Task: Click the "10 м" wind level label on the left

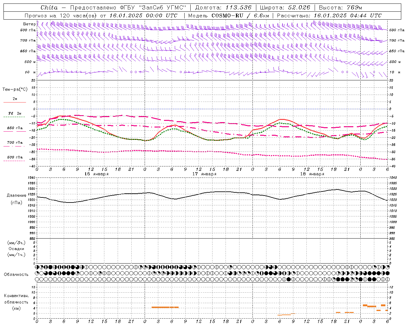Action: point(30,72)
